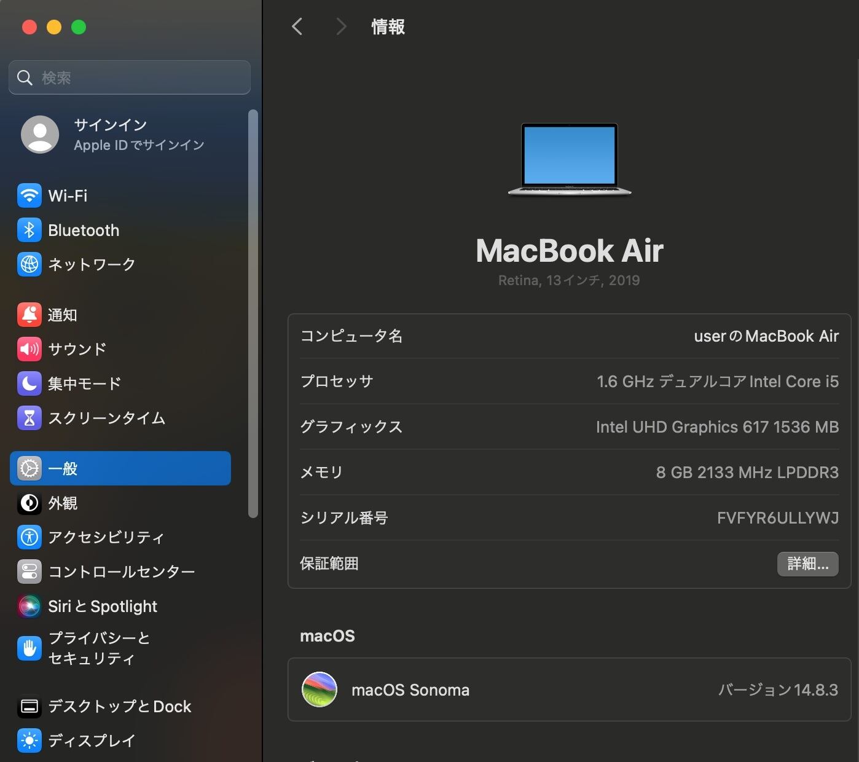
Task: Open the アクセシビリティ icon in the sidebar
Action: click(x=29, y=537)
